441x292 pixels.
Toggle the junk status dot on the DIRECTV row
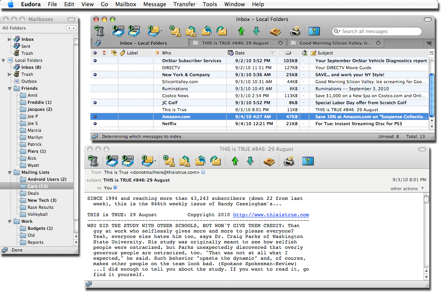[x=304, y=67]
